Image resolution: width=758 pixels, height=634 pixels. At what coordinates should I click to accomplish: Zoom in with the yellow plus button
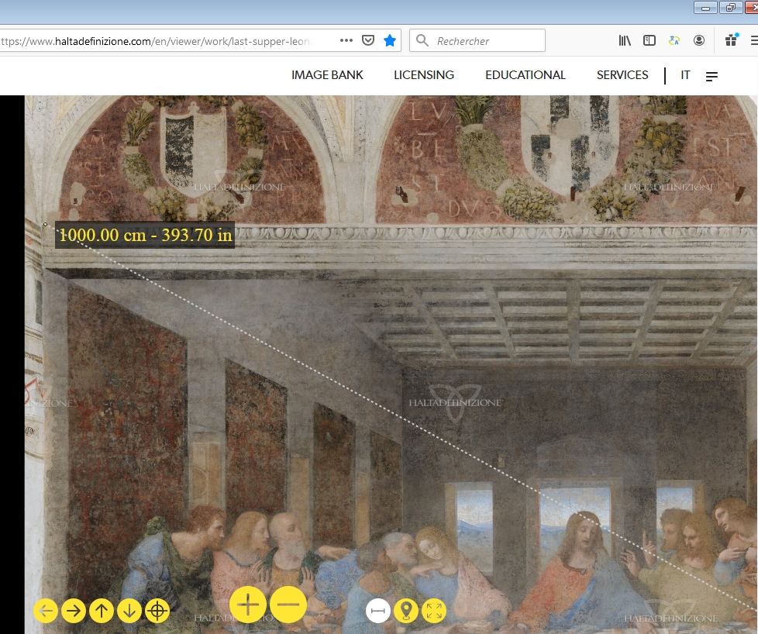coord(248,604)
